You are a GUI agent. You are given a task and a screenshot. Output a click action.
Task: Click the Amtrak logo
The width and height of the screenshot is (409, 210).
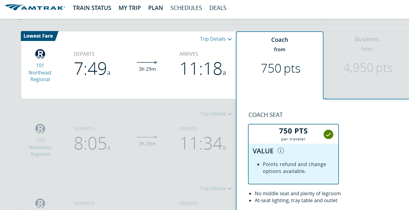click(x=35, y=8)
